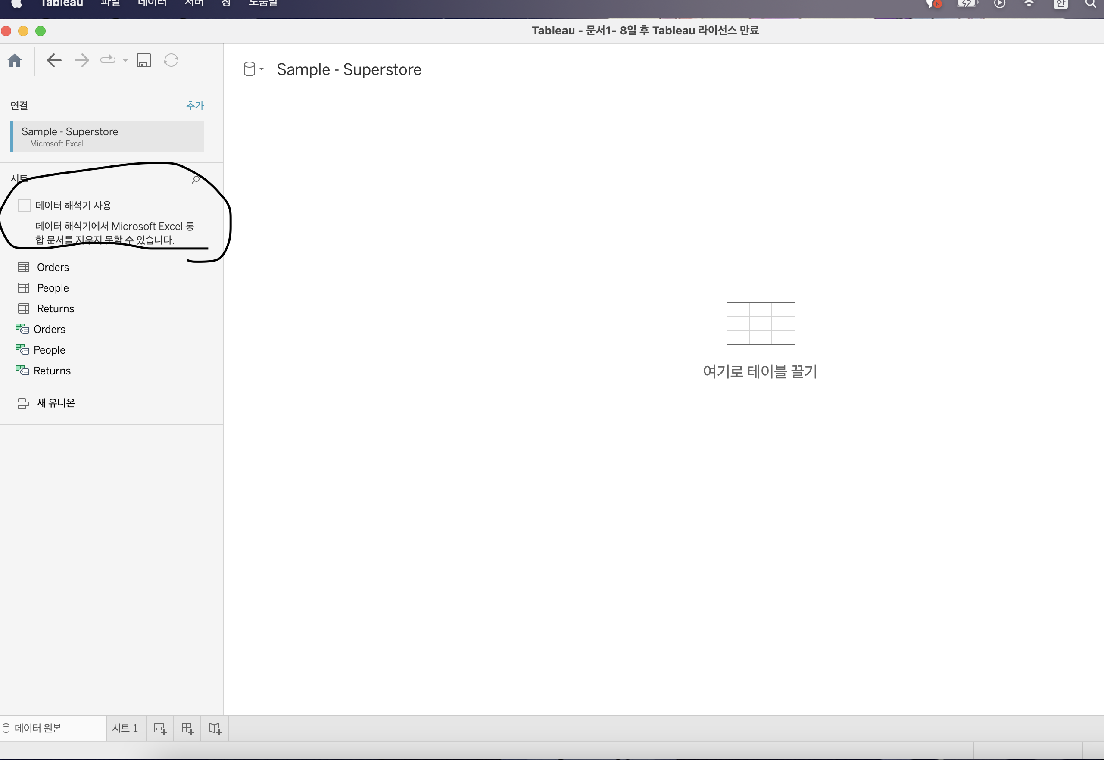
Task: Click the first People sheet name
Action: coord(53,288)
